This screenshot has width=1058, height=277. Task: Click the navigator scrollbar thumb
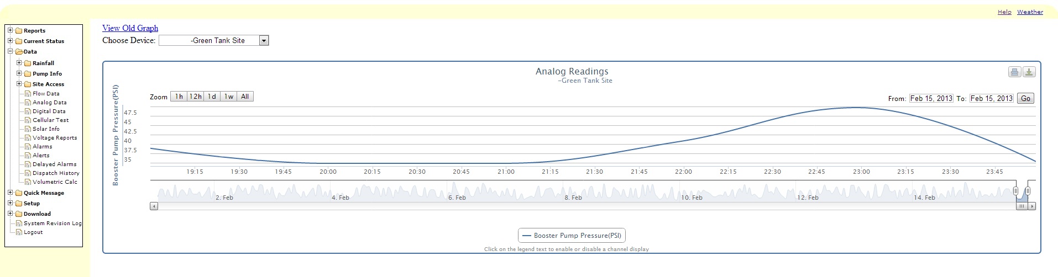[x=1022, y=206]
